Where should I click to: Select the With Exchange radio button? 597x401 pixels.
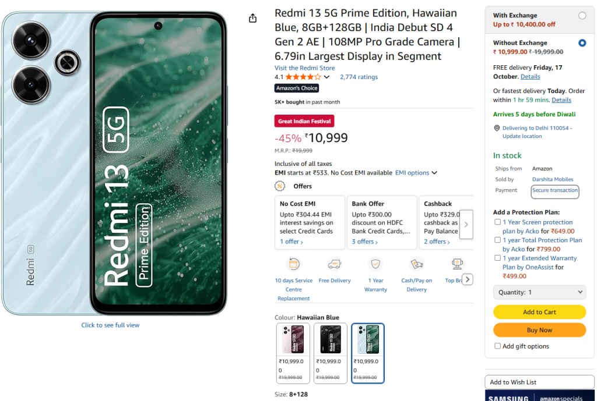(x=582, y=16)
